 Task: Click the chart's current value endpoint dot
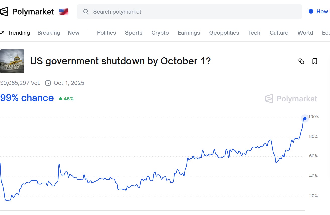[x=305, y=118]
